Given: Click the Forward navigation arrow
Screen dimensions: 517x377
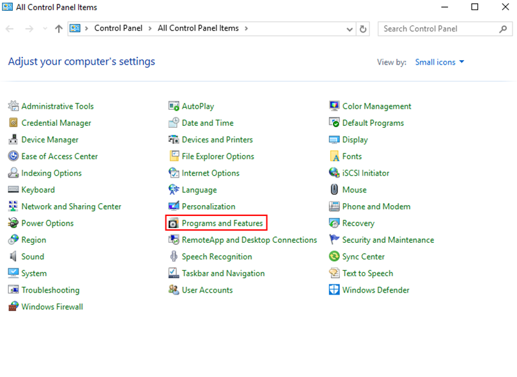Looking at the screenshot, I should coord(29,29).
